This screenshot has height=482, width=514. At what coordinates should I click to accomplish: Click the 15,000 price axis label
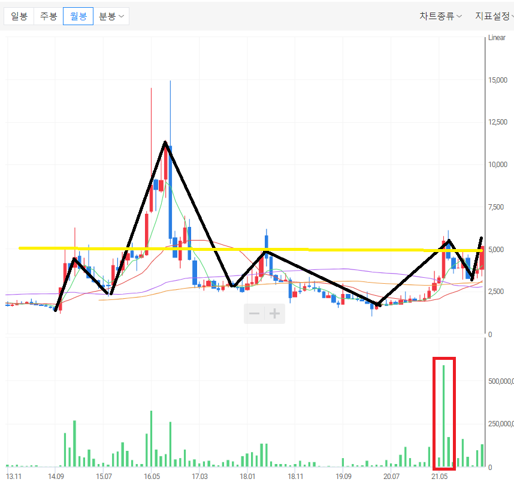498,80
